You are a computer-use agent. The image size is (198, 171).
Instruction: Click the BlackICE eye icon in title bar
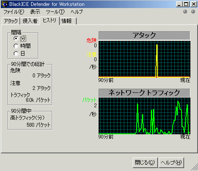(5, 4)
